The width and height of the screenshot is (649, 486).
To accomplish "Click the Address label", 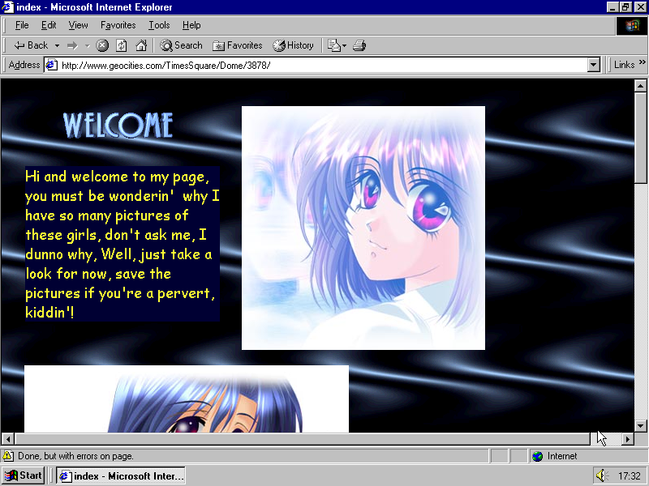I will 24,65.
